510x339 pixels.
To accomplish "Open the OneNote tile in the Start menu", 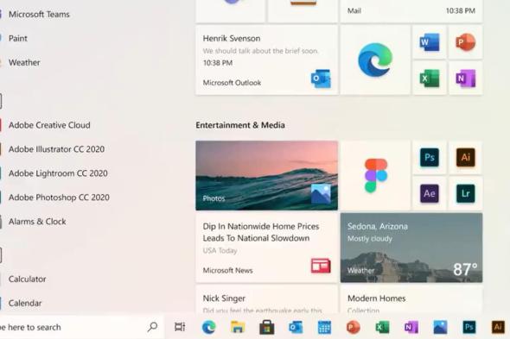I will [465, 78].
